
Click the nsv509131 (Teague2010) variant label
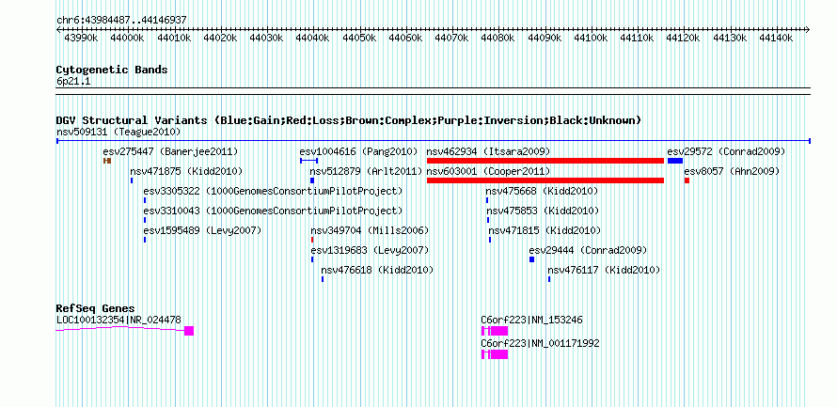click(118, 132)
